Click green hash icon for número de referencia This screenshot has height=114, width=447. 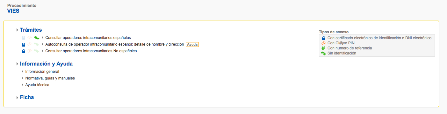(323, 48)
